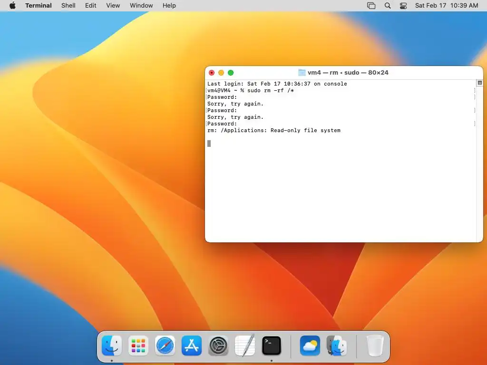Launch Safari from the Dock

tap(165, 346)
